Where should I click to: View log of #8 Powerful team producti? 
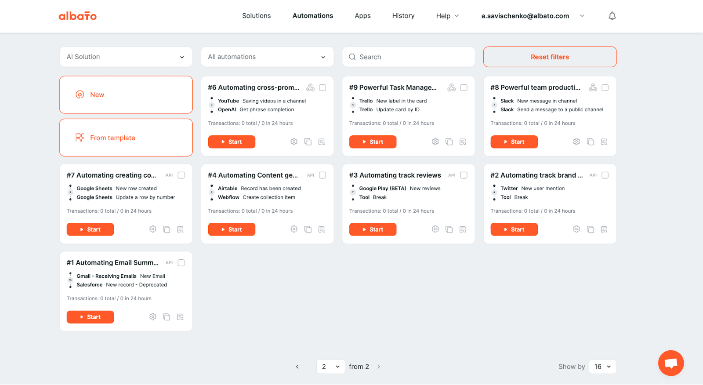click(604, 142)
